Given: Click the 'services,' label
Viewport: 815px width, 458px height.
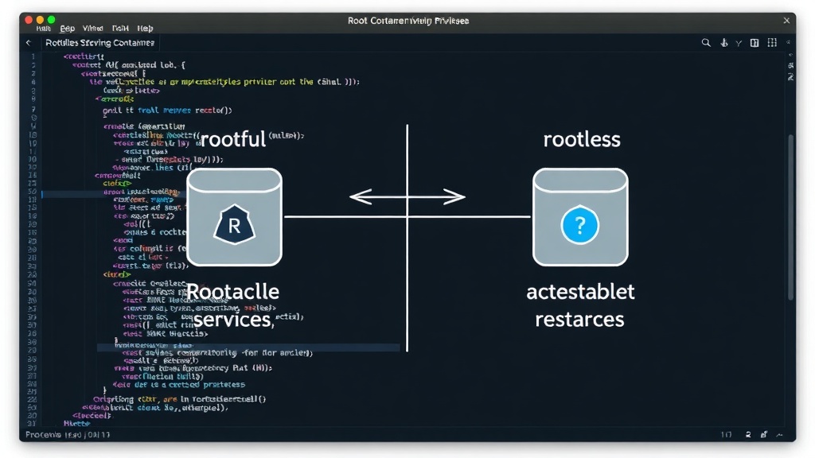Looking at the screenshot, I should coord(233,320).
